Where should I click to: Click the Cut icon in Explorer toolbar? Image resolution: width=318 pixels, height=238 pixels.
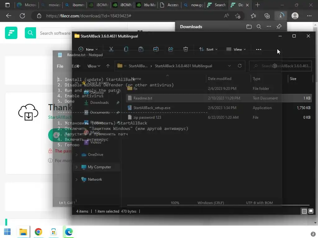111,49
